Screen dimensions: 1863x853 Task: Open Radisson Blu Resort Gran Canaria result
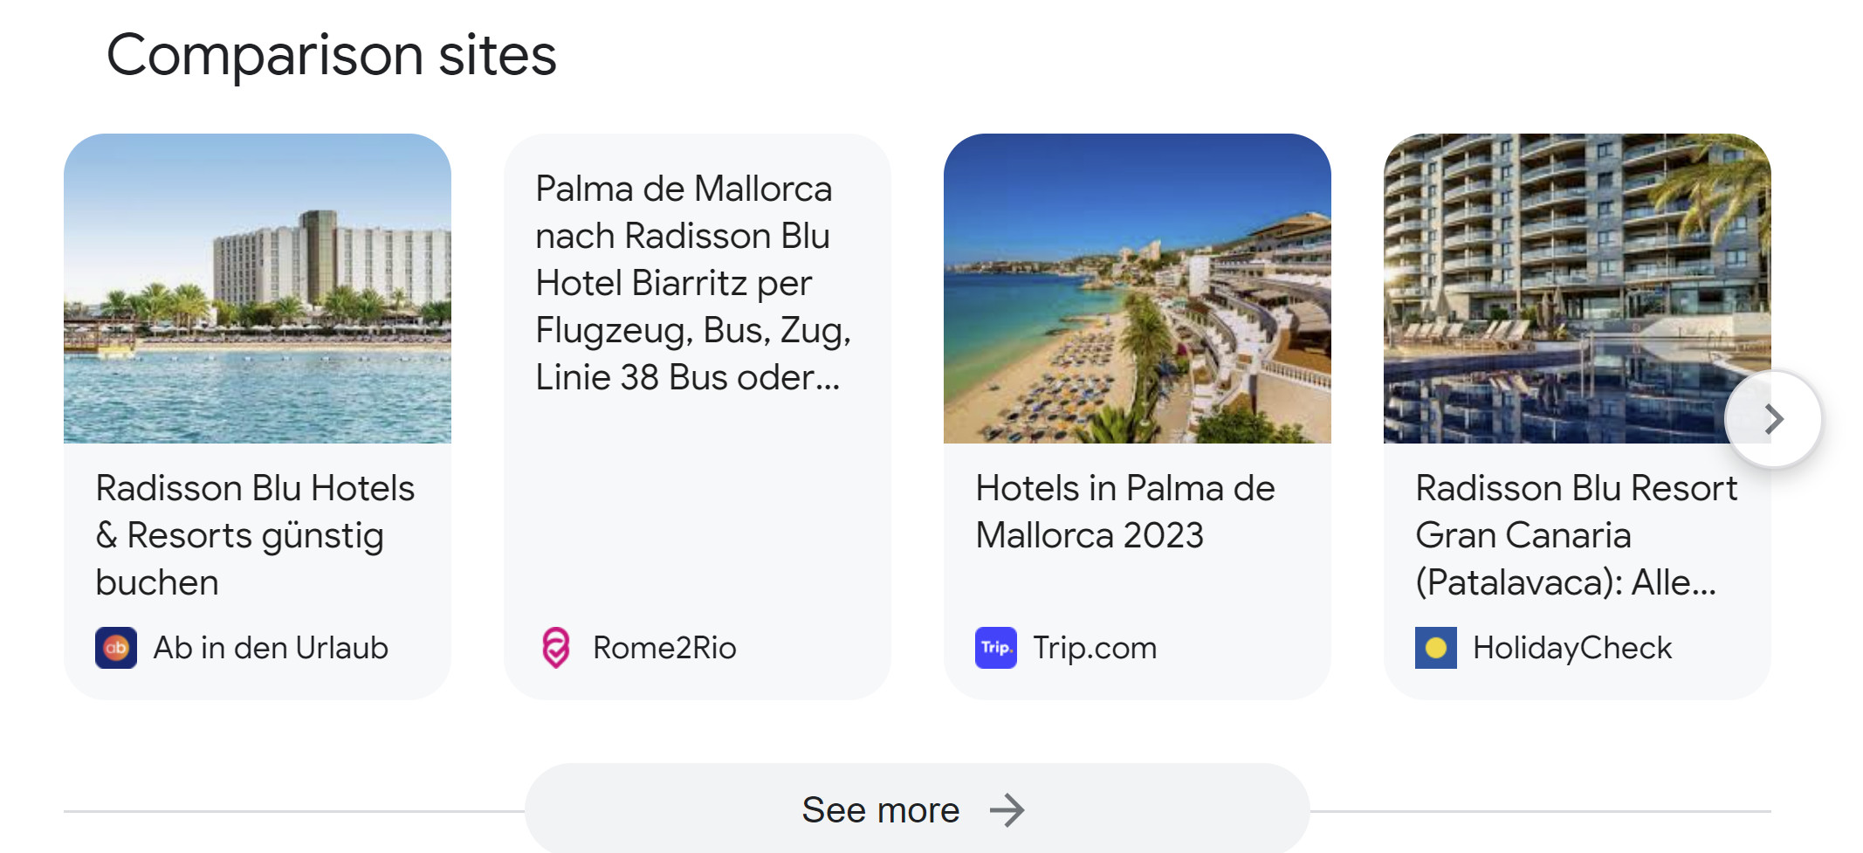(1576, 534)
